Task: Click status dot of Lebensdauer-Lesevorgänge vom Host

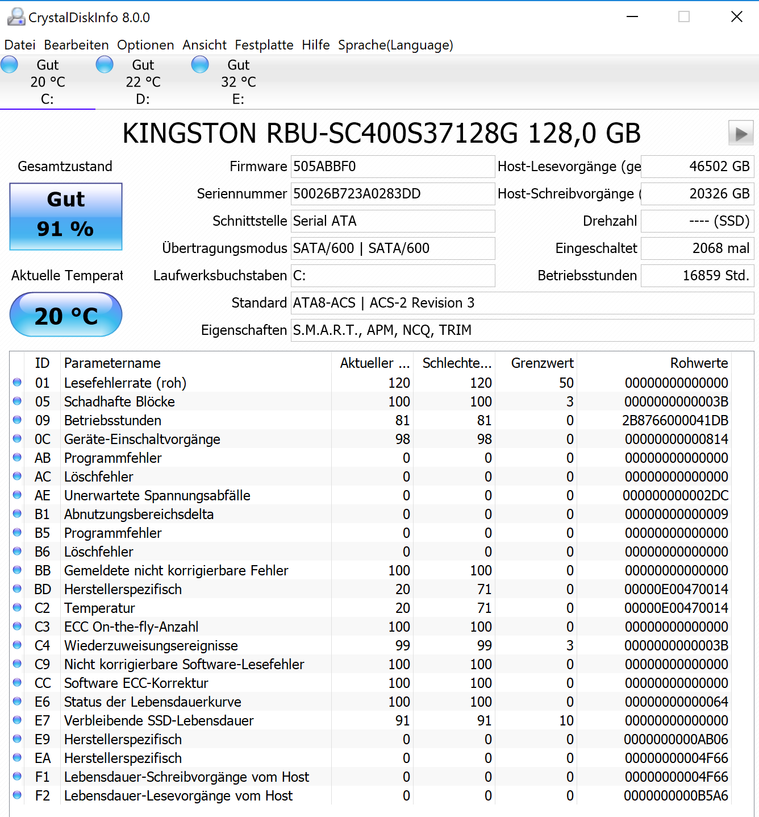Action: click(17, 795)
